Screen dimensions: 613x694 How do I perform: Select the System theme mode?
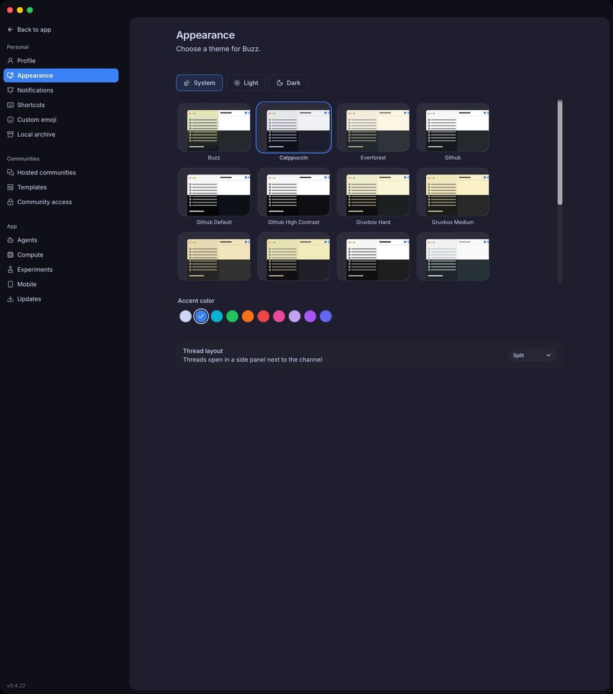coord(199,83)
